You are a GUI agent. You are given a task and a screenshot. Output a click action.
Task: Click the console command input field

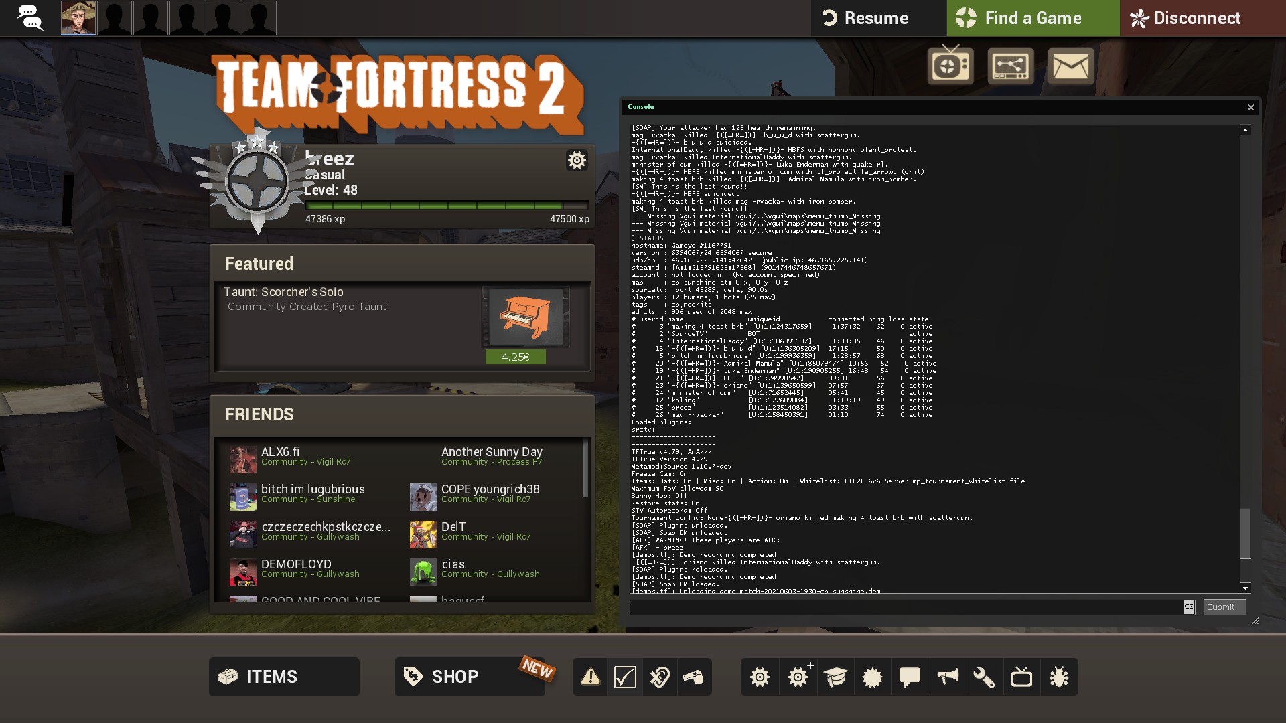pos(906,607)
